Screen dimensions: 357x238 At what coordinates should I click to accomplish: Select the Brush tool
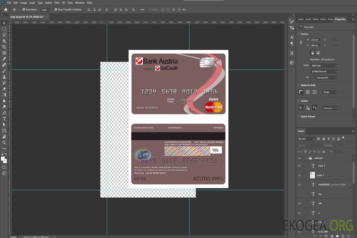4,71
